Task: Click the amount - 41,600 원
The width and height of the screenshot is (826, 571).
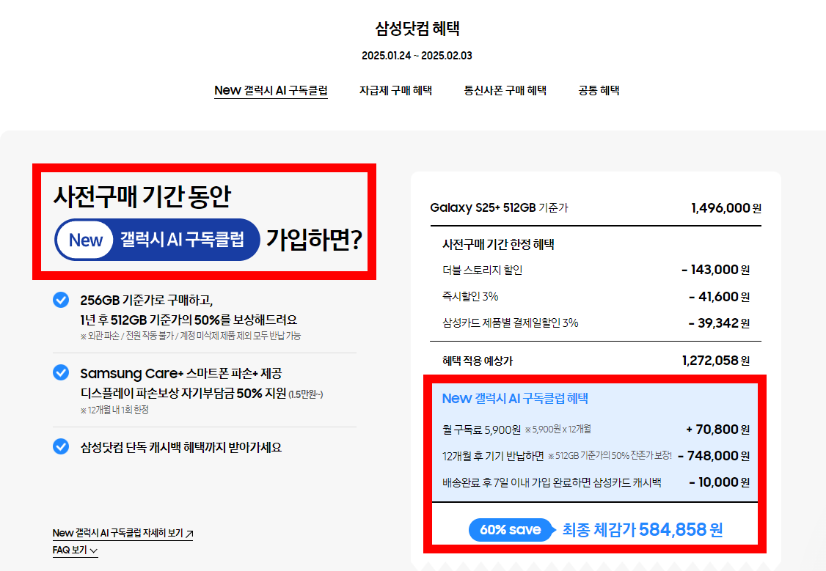Action: [x=719, y=297]
